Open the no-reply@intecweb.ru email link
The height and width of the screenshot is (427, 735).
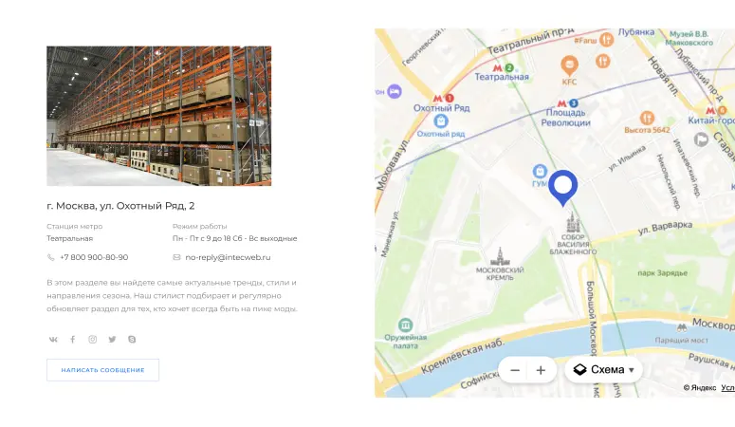(228, 257)
